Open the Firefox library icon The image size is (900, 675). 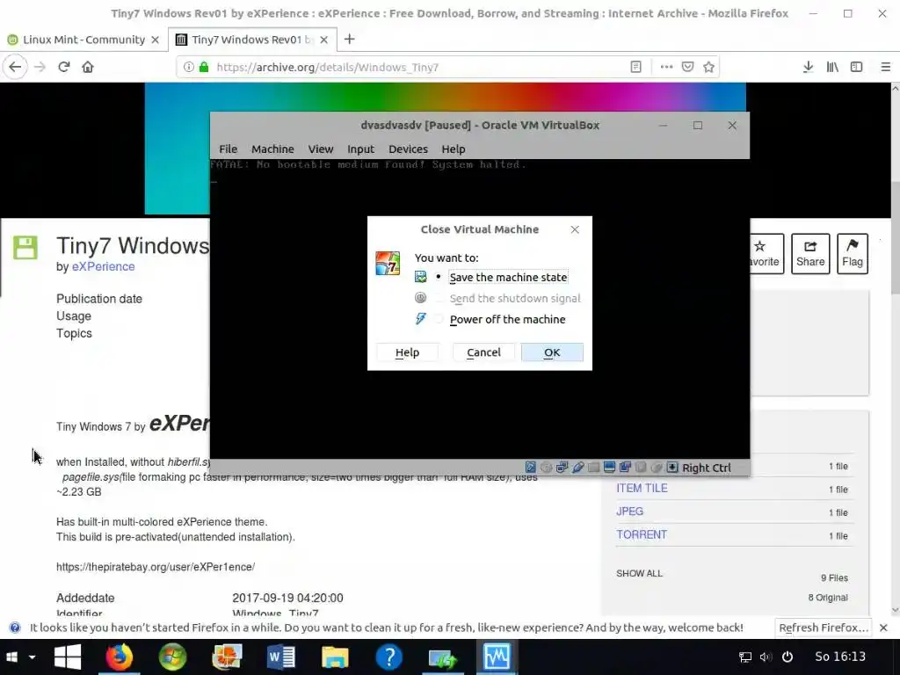click(x=832, y=67)
